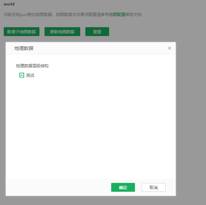This screenshot has height=205, width=206.
Task: Click 更新地图数据 button
Action: [x=62, y=32]
